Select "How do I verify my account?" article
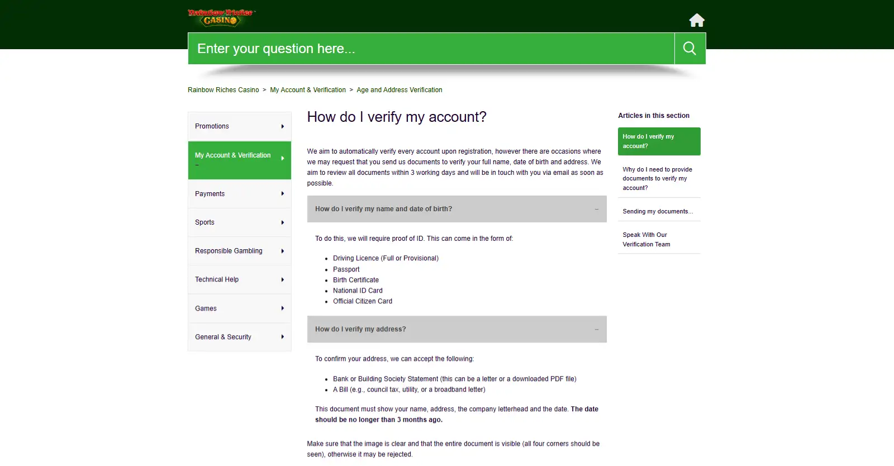The image size is (894, 466). [659, 141]
